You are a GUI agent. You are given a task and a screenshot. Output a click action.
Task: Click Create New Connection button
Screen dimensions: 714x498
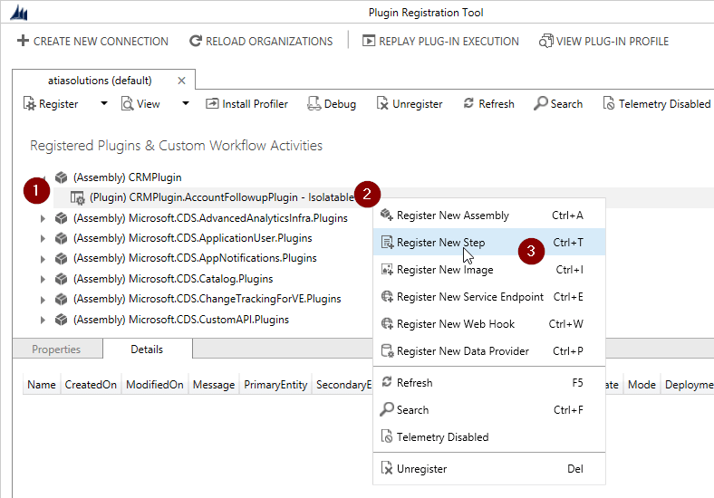[x=92, y=41]
